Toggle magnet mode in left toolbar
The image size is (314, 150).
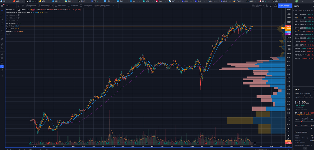(2, 54)
